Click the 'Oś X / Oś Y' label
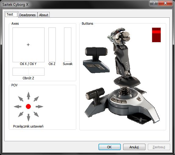Viewport: 175px width, 155px height. [28, 64]
